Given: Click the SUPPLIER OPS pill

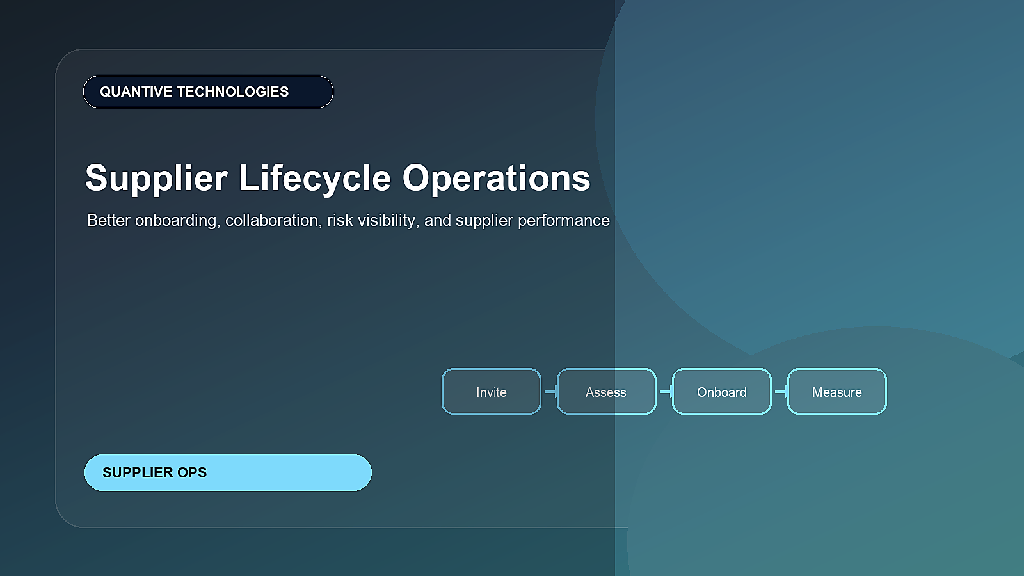Looking at the screenshot, I should (x=228, y=472).
